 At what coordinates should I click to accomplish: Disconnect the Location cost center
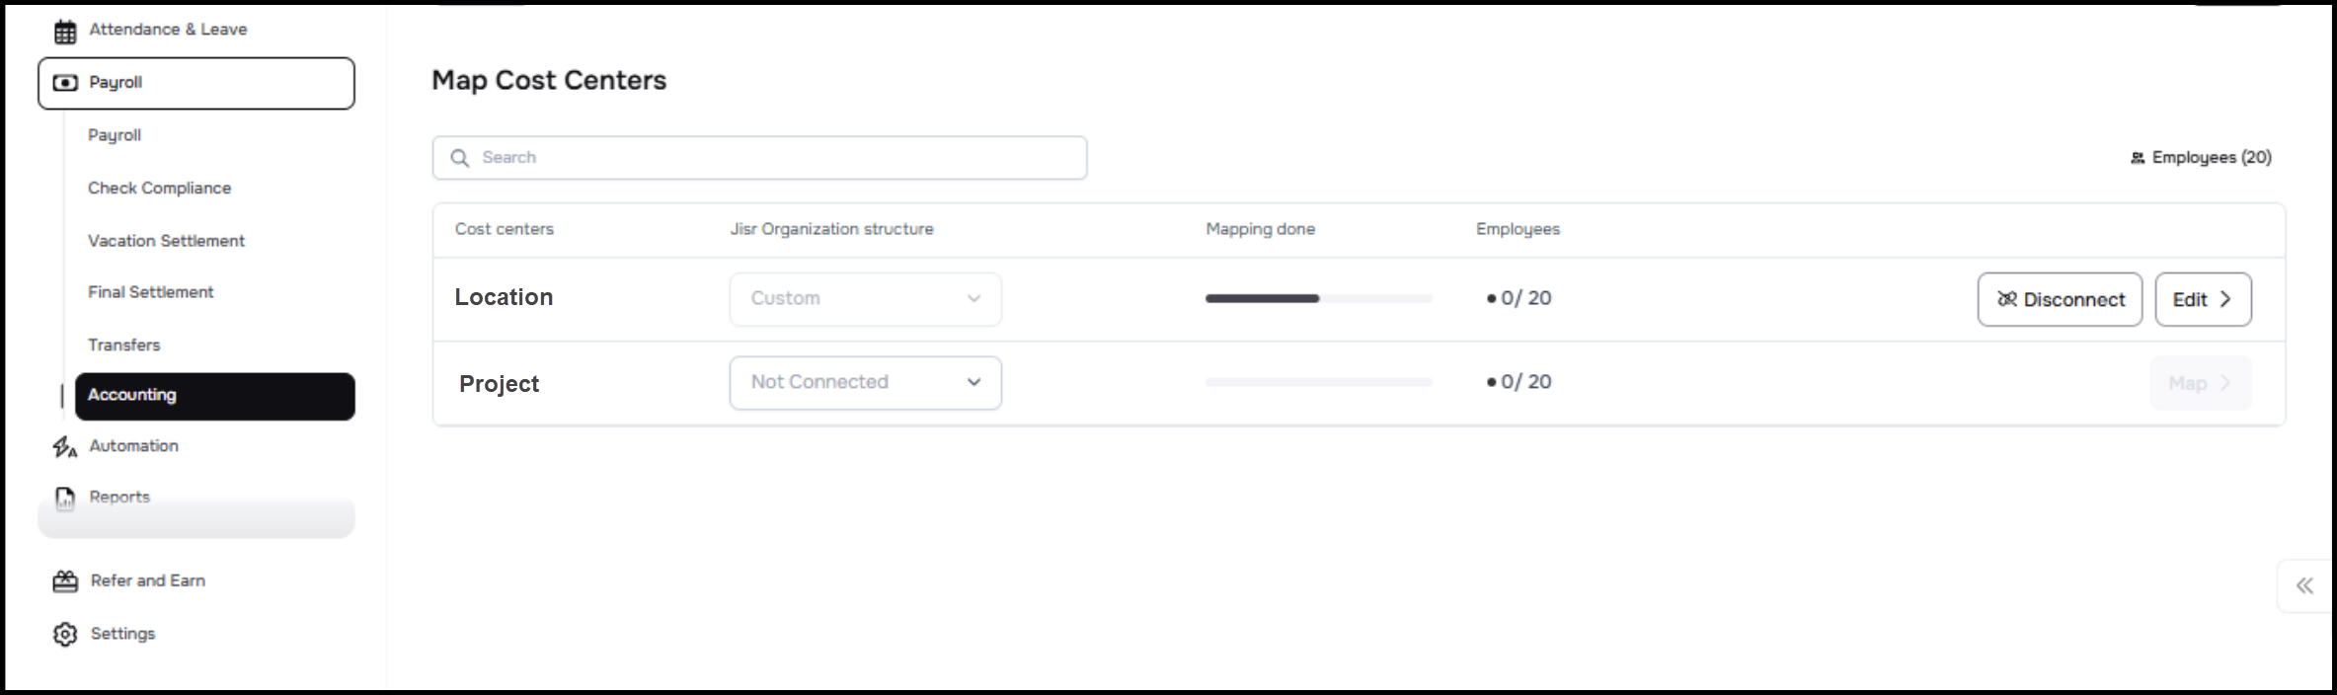click(x=2059, y=299)
